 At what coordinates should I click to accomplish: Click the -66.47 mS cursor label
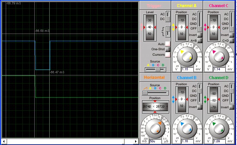click(x=57, y=72)
